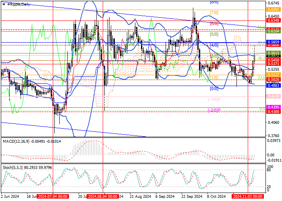Click the 38.2 Fibonacci level label

click(x=261, y=58)
